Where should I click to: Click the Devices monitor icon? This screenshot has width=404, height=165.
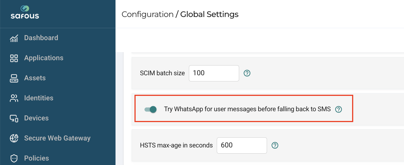[x=14, y=118]
